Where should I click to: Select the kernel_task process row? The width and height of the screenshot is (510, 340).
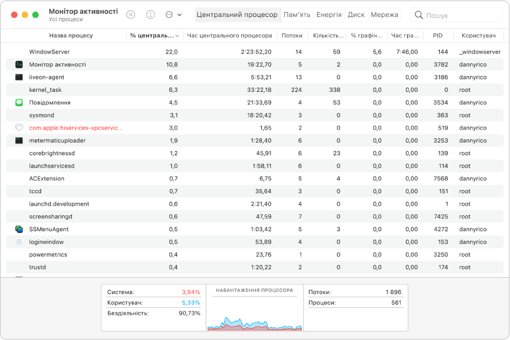click(x=255, y=90)
